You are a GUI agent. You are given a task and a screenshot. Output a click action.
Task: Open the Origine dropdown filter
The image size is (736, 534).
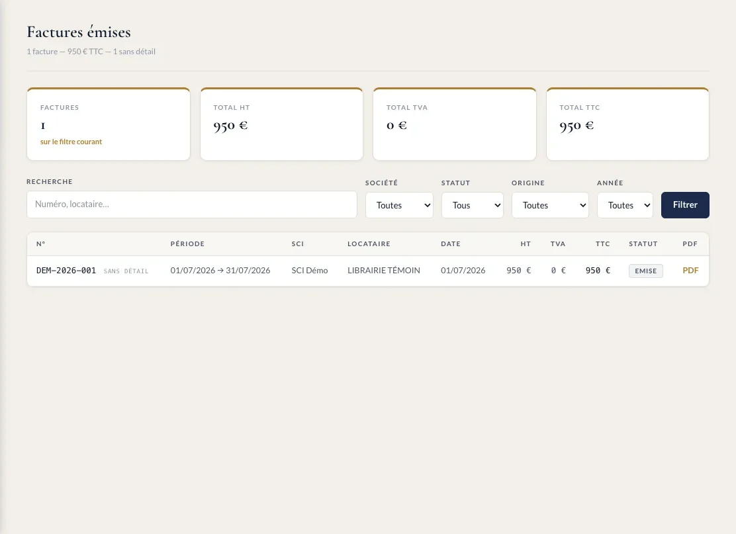(550, 205)
